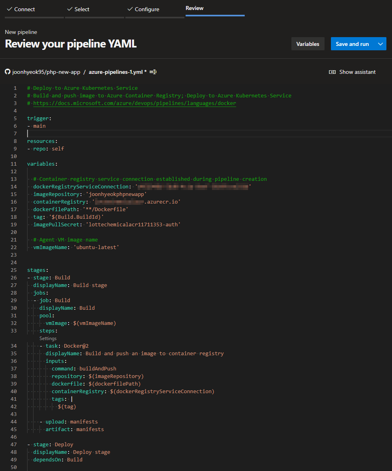Click the Settings link above the Docker@2 task
Image resolution: width=392 pixels, height=471 pixels.
(x=48, y=338)
